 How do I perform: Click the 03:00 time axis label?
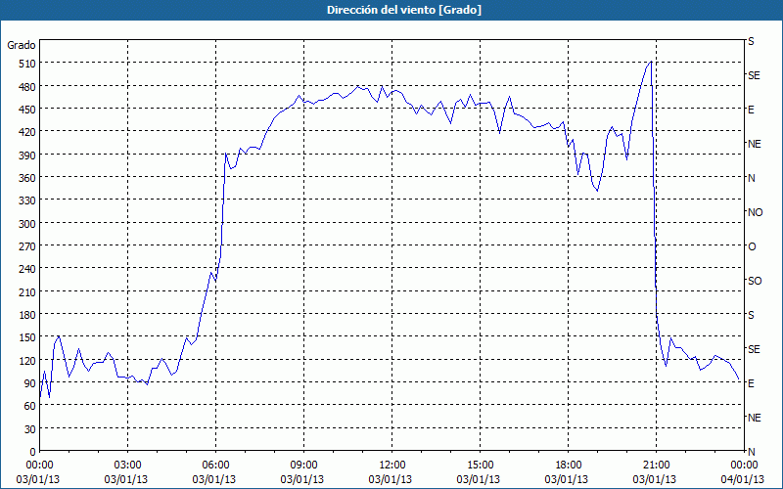pyautogui.click(x=127, y=466)
